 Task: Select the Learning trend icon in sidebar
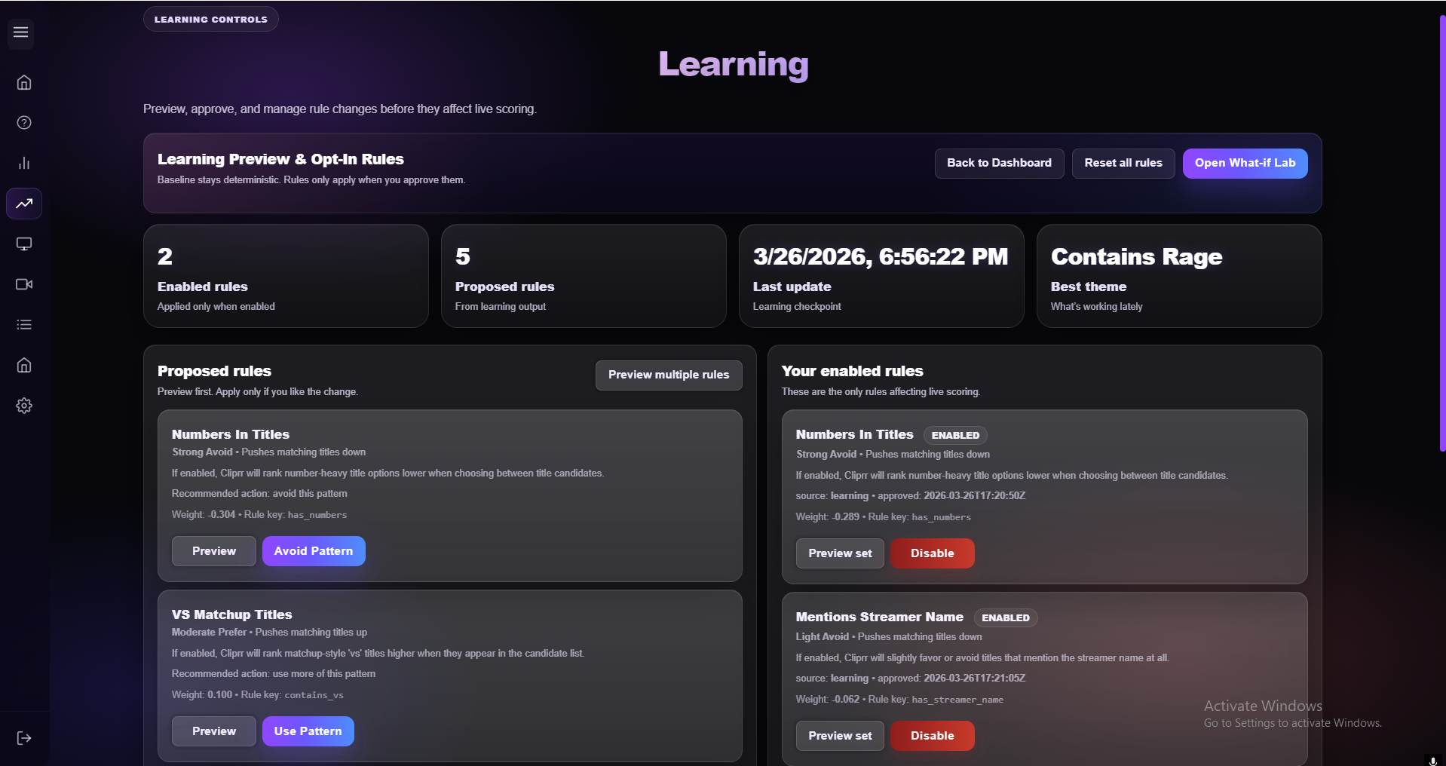coord(23,204)
